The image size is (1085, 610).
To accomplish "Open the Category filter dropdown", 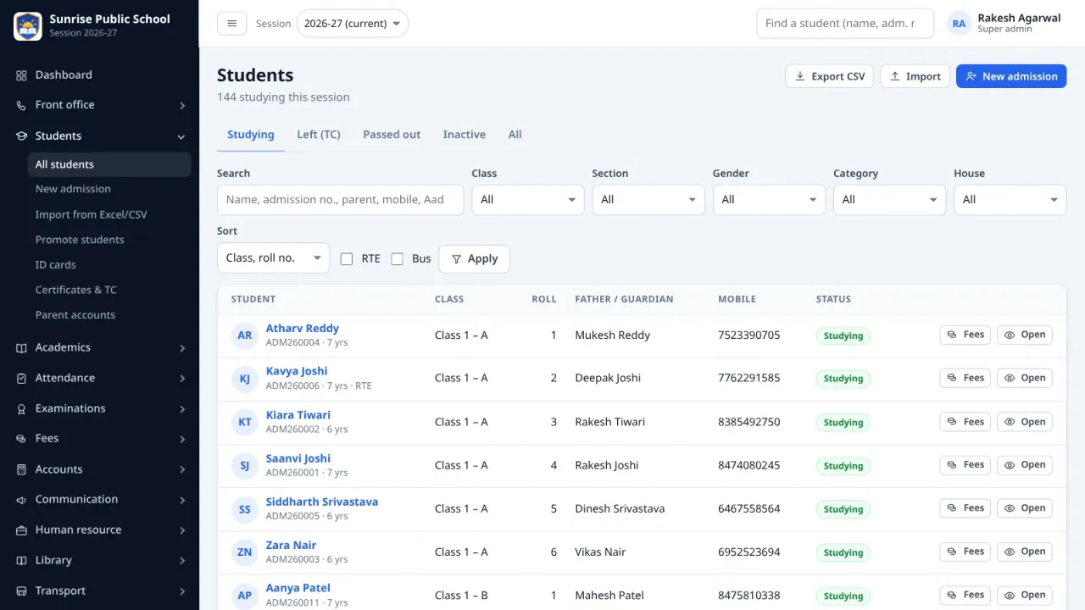I will pos(889,200).
